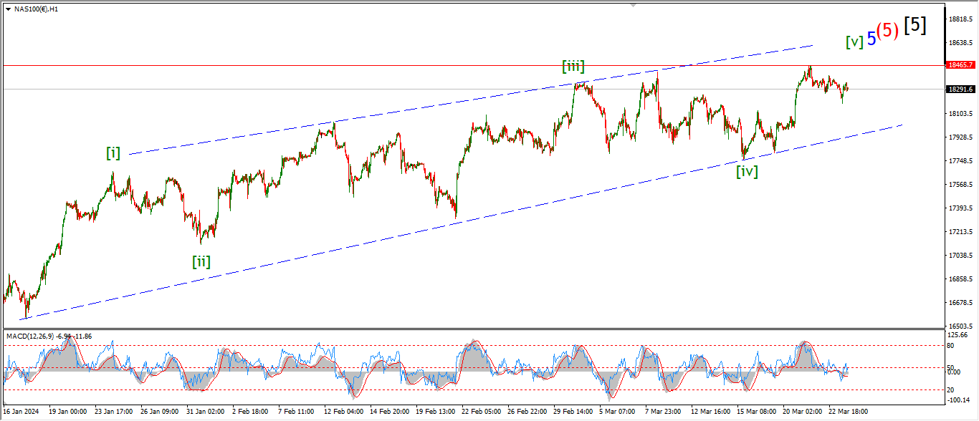The image size is (979, 421).
Task: Click the NAS100(€),H1 chart title
Action: click(37, 9)
